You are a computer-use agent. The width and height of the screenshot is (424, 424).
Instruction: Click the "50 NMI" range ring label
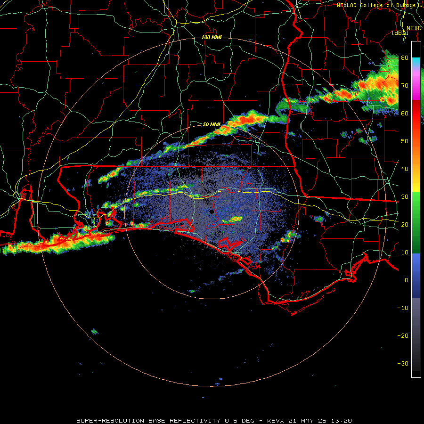point(212,124)
